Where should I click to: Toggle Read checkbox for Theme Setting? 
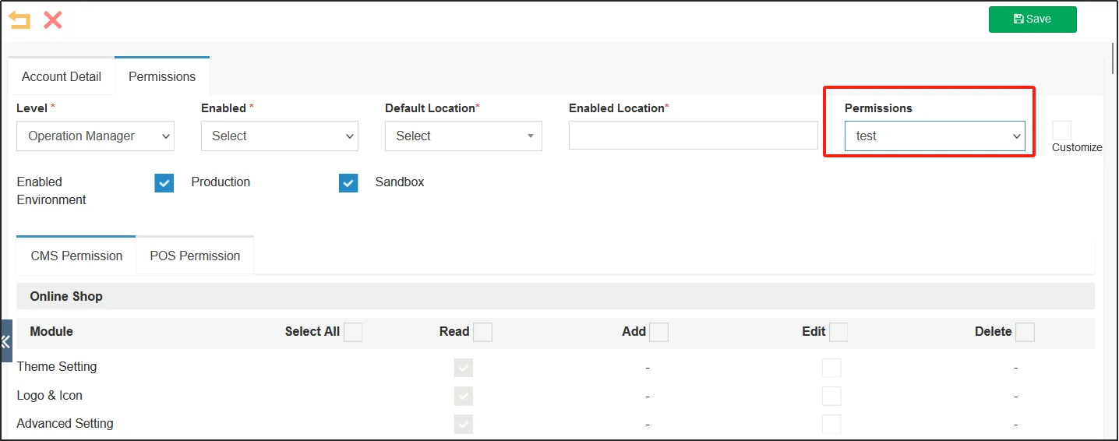click(464, 367)
